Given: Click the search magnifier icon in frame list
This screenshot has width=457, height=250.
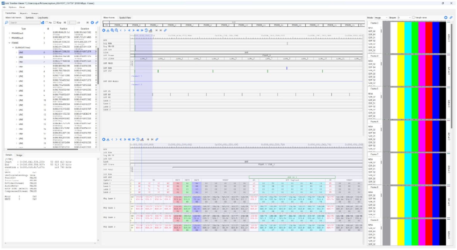Looking at the screenshot, I should 7,23.
